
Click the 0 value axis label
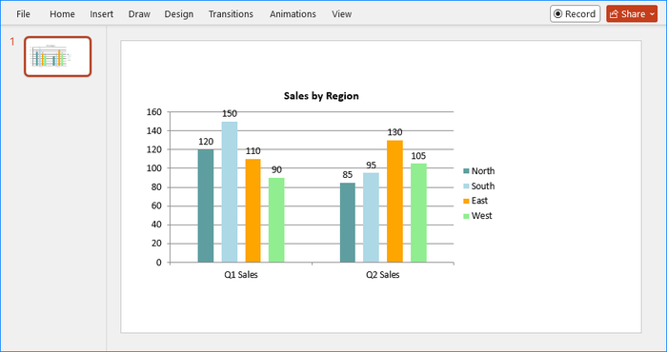click(x=159, y=263)
